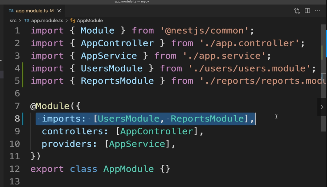Open the source control changes icon in editor toolbar
Screen dimensions: 327x187
coord(297,11)
